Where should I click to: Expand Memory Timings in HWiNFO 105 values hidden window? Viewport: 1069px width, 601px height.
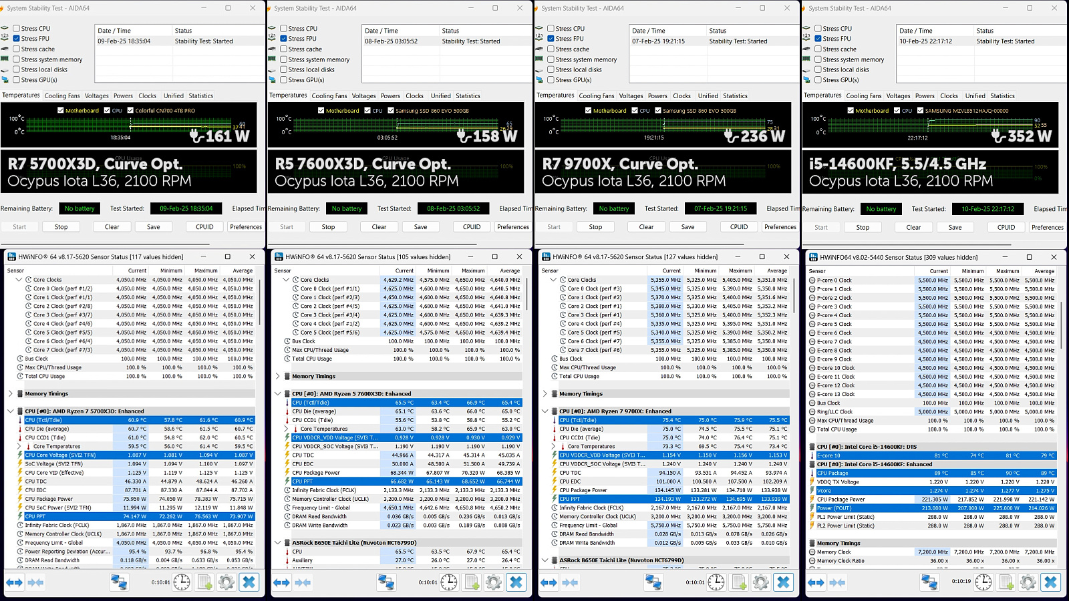click(x=277, y=377)
